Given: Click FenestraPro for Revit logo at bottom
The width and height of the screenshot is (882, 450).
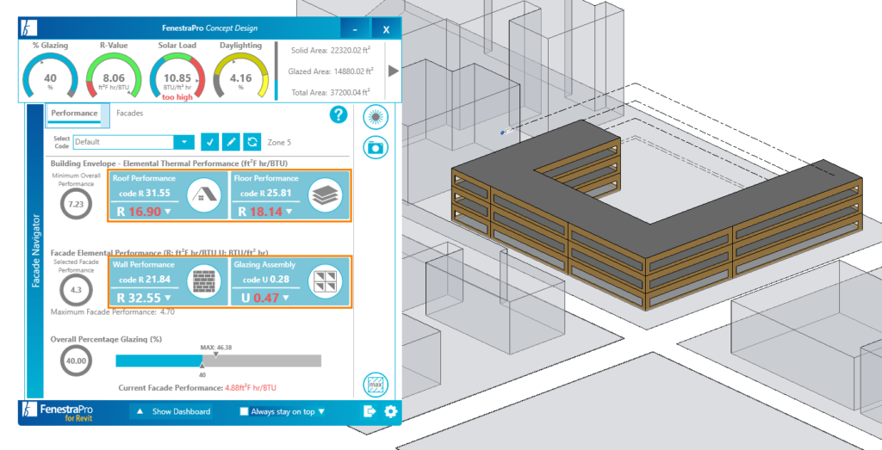Looking at the screenshot, I should click(58, 411).
